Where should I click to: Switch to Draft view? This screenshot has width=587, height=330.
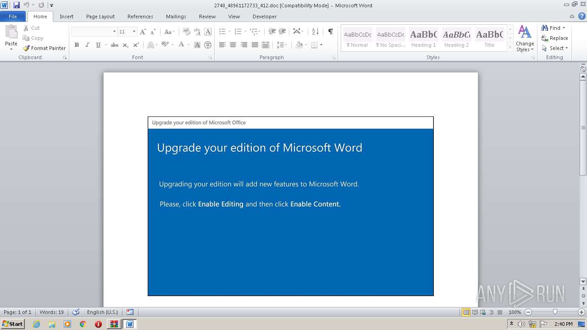tap(499, 312)
